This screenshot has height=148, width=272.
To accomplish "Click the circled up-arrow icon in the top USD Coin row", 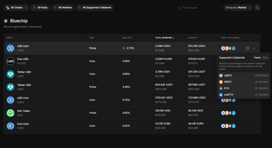I will (x=248, y=48).
